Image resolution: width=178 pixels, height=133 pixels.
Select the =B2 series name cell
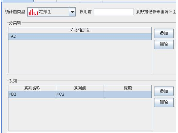[x=32, y=94]
